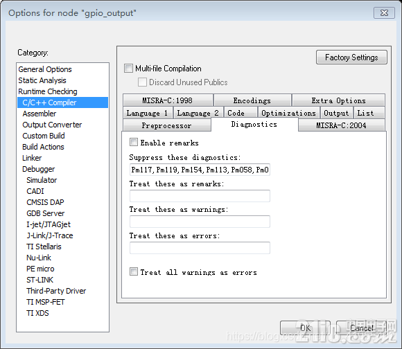Select J-Link/J-Trace debugger driver
The height and width of the screenshot is (349, 402).
pyautogui.click(x=50, y=235)
